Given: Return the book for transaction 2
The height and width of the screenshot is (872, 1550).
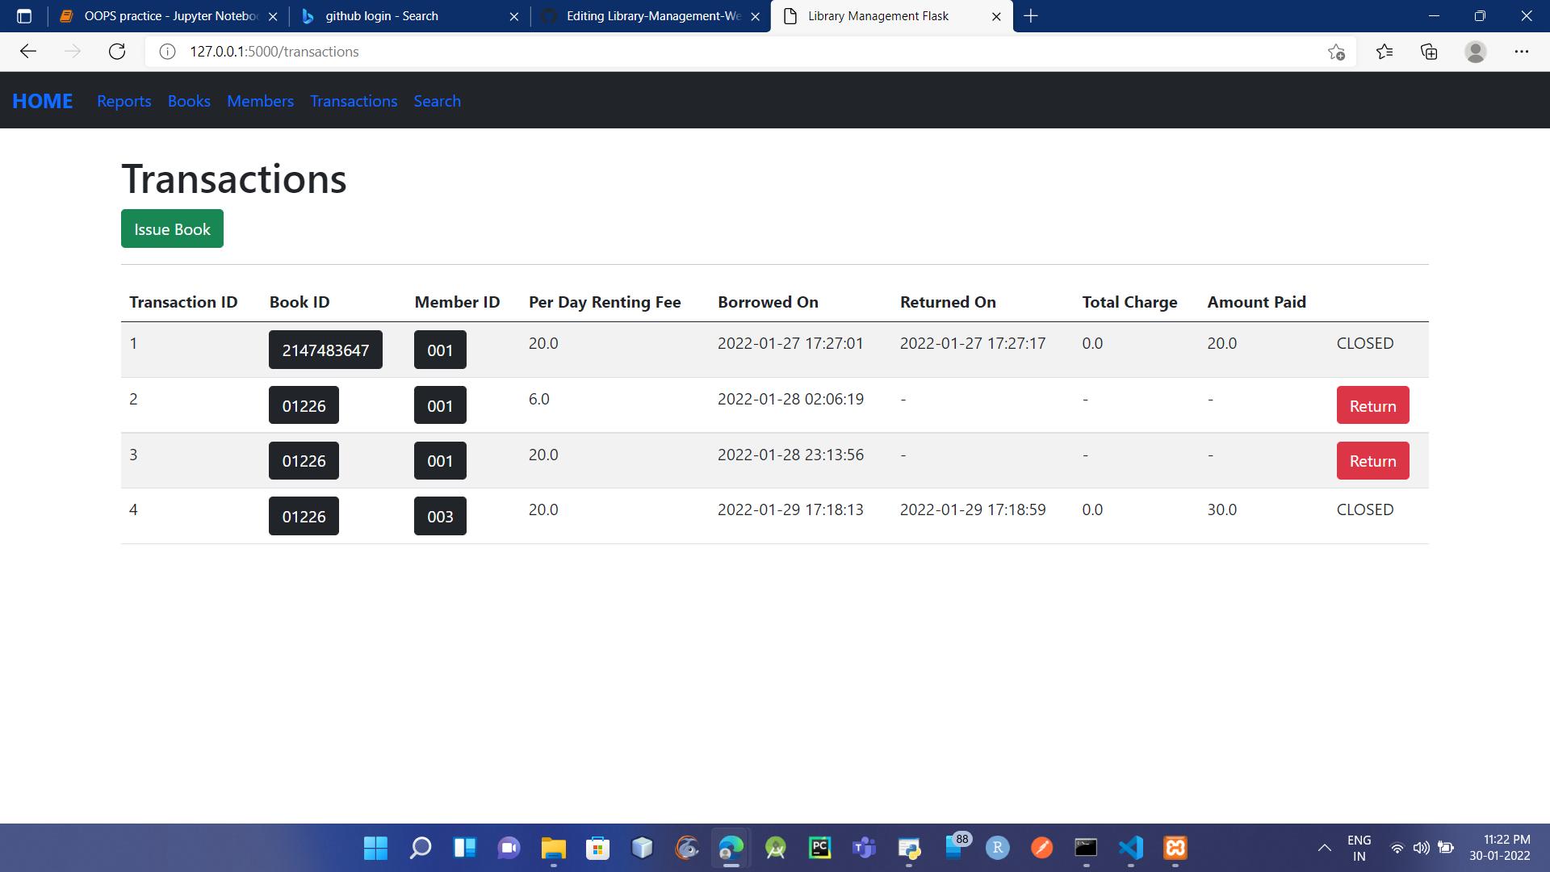Looking at the screenshot, I should click(1372, 405).
